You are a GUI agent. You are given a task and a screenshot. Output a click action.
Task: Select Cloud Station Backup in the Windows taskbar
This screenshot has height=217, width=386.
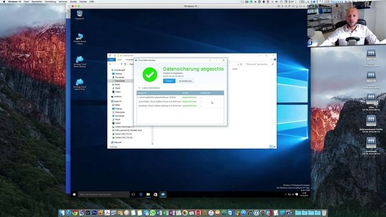pyautogui.click(x=163, y=194)
